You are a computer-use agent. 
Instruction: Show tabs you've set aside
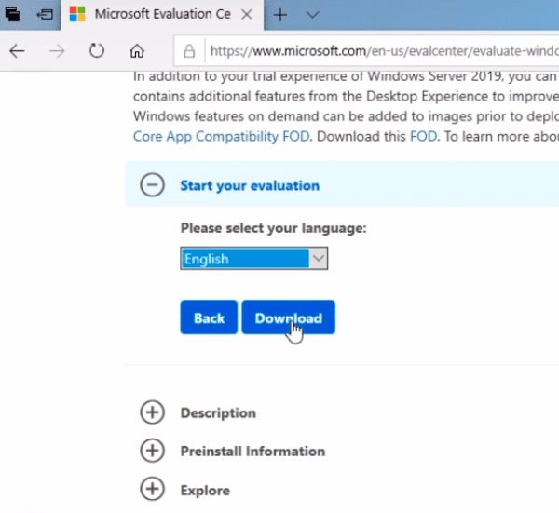tap(13, 15)
